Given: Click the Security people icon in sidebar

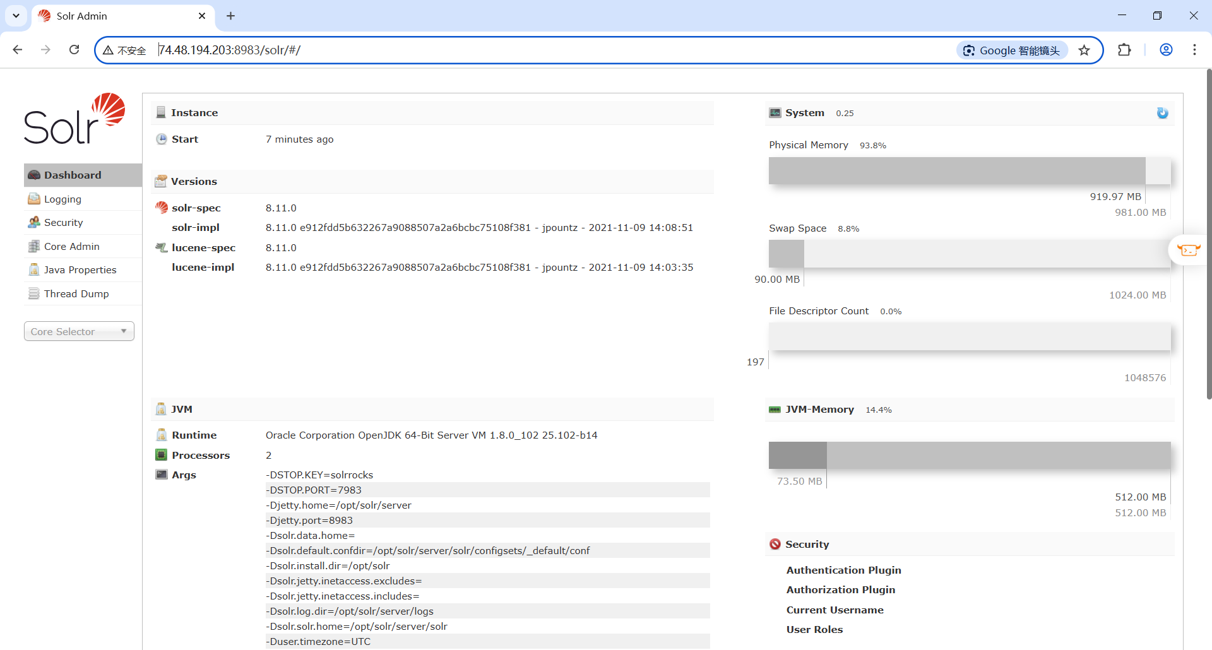Looking at the screenshot, I should tap(34, 223).
